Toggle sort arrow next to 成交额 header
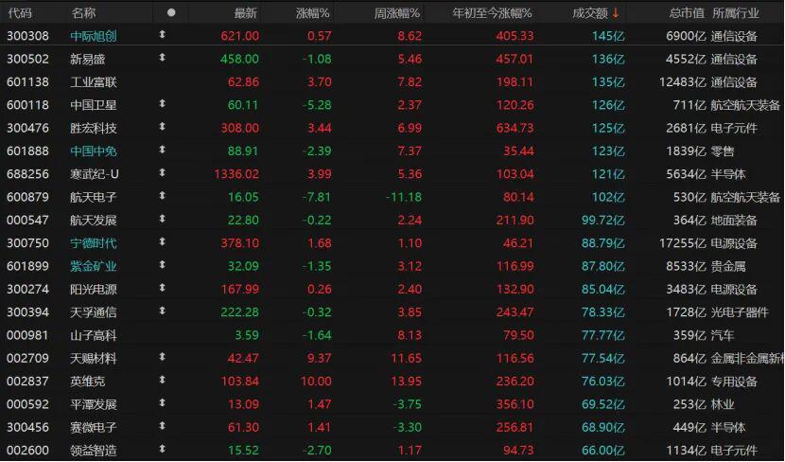 (617, 12)
